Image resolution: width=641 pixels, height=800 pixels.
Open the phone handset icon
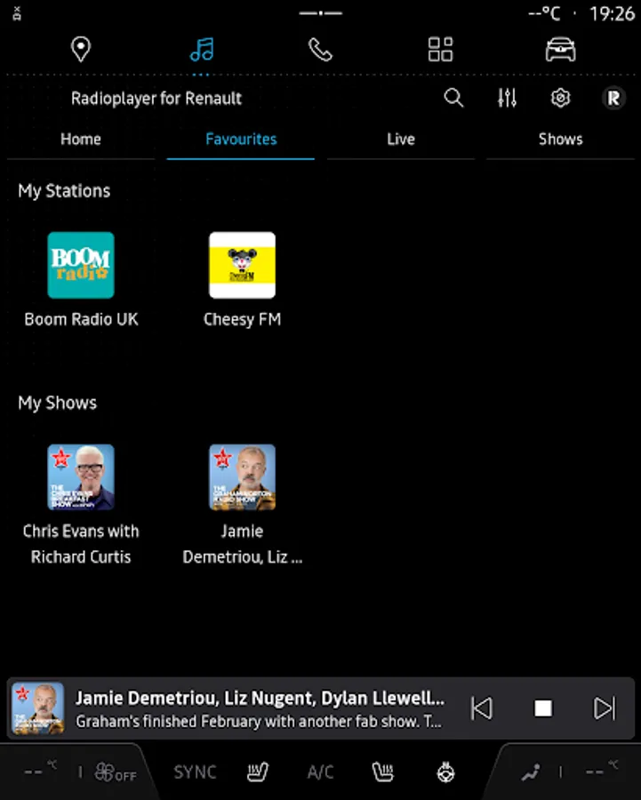(320, 50)
